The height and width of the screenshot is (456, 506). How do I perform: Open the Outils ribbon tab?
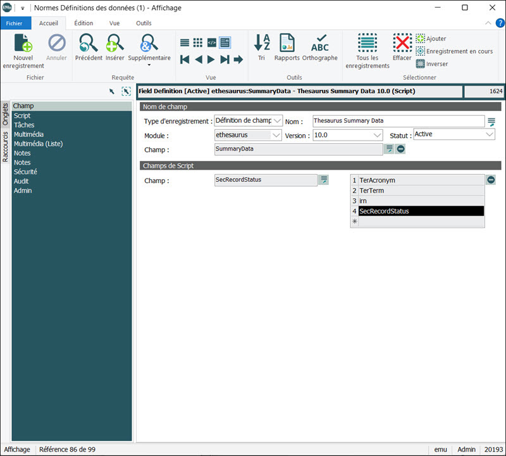[x=144, y=23]
